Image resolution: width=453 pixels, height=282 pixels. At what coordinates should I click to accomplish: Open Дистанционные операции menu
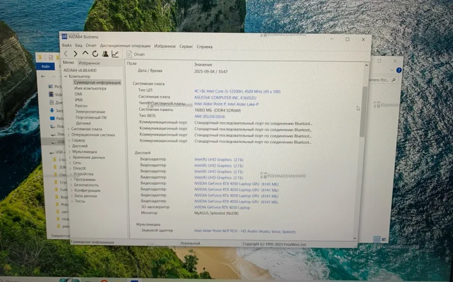(x=125, y=46)
